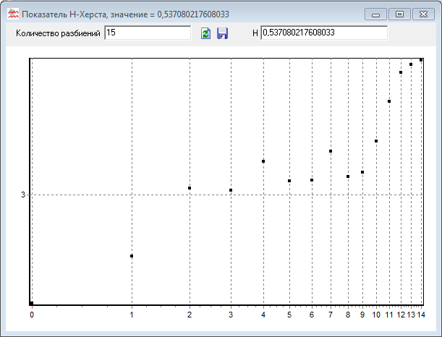
Task: Click the data point above x-axis value 10
Action: (x=376, y=141)
